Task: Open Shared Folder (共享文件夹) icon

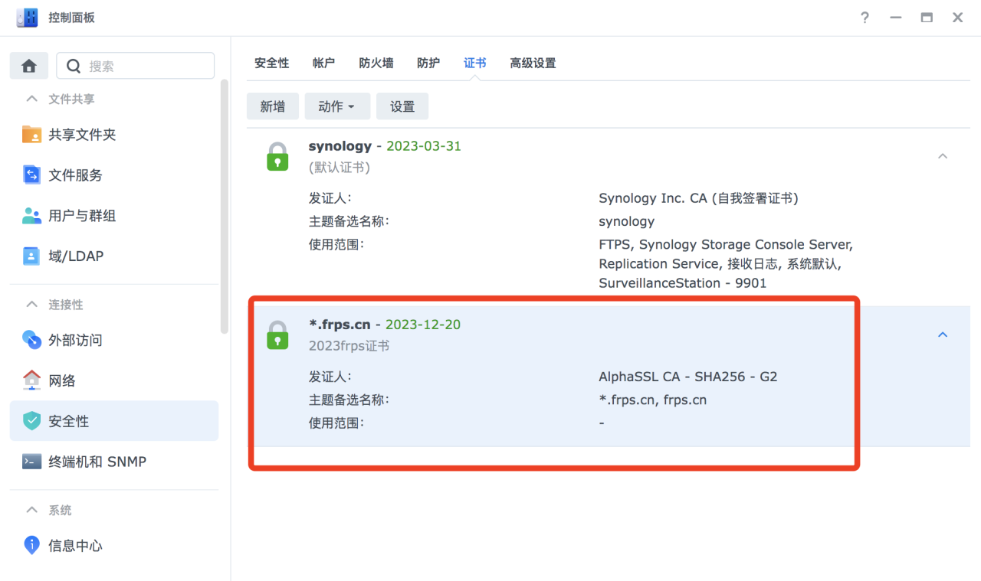Action: (31, 135)
